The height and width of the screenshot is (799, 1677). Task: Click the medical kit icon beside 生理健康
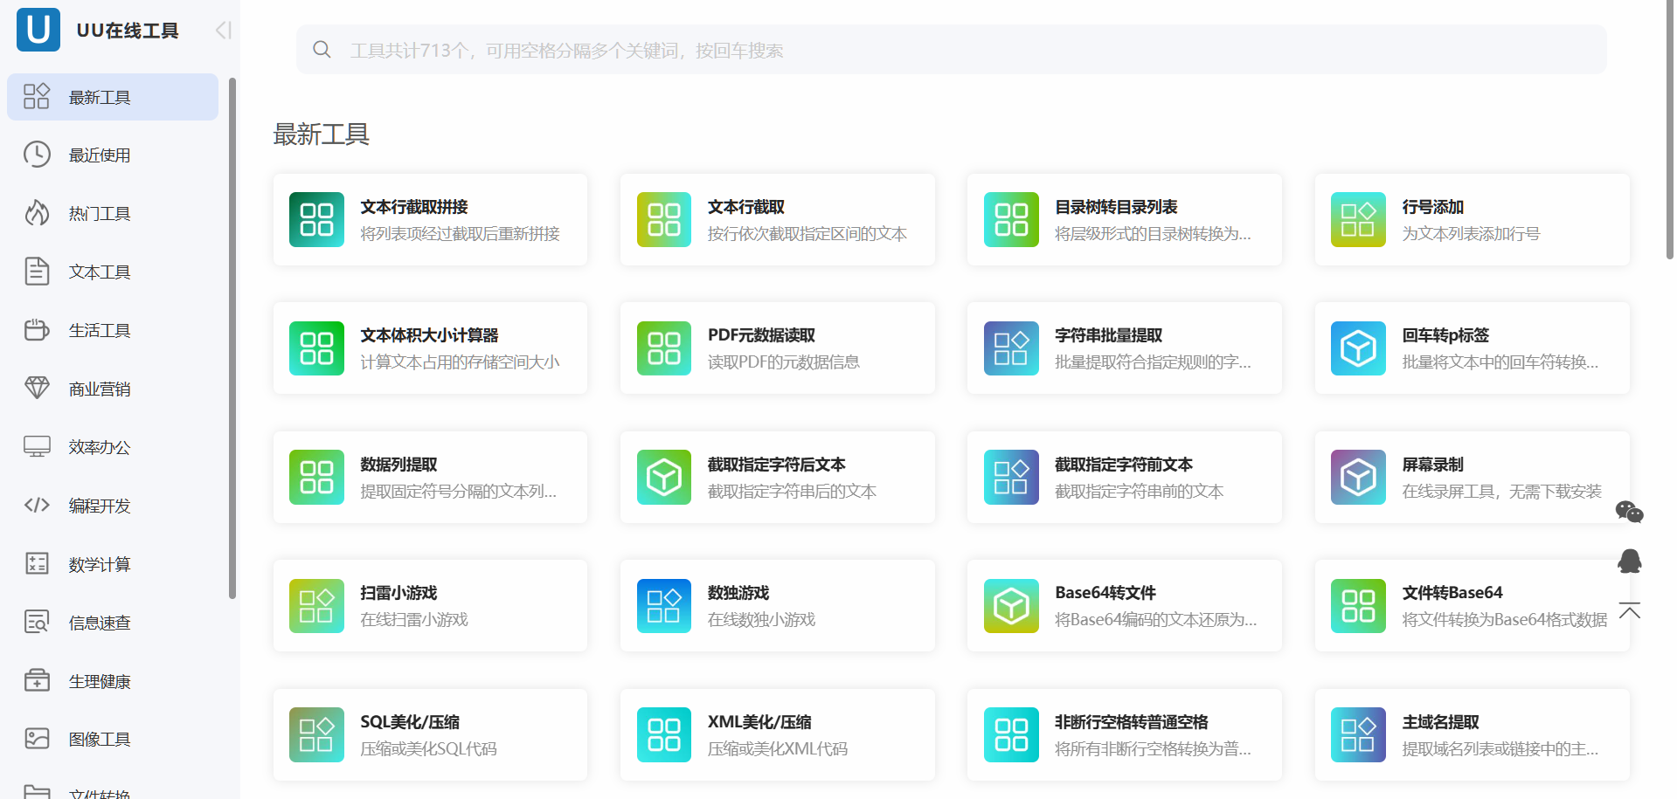click(x=37, y=680)
